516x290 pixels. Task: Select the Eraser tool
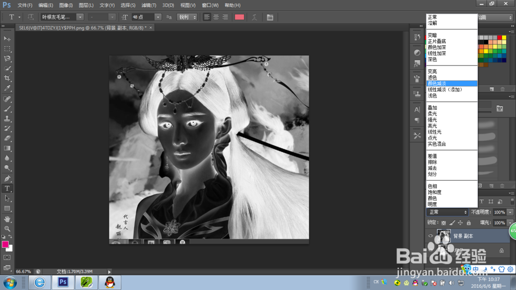click(x=7, y=139)
